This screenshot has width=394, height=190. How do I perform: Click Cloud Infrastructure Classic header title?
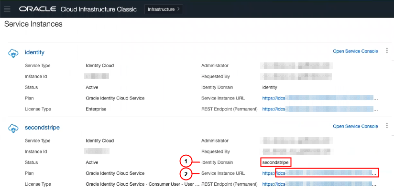pyautogui.click(x=98, y=9)
